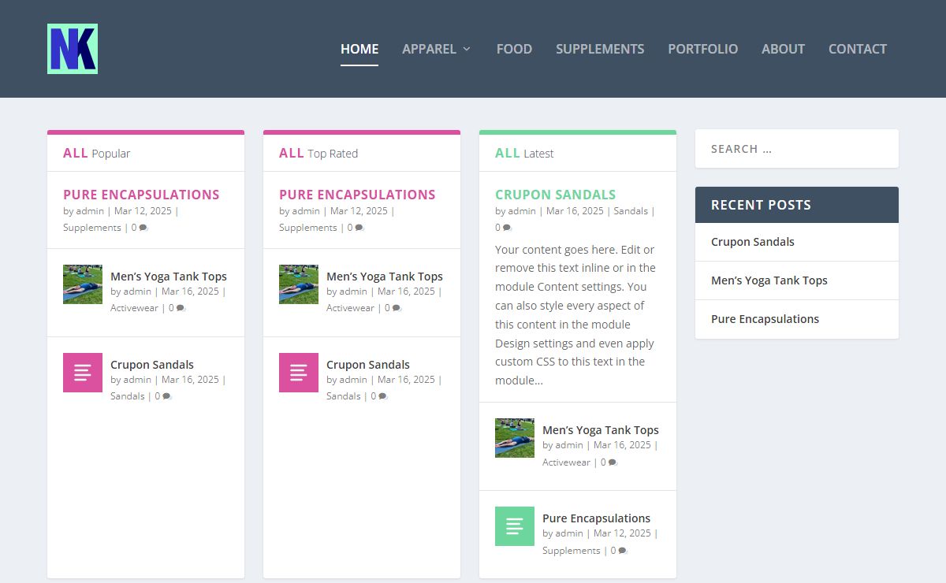Navigate to the Food page
The image size is (946, 583).
tap(514, 49)
